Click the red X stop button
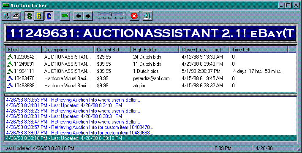The height and width of the screenshot is (153, 302). pyautogui.click(x=134, y=16)
